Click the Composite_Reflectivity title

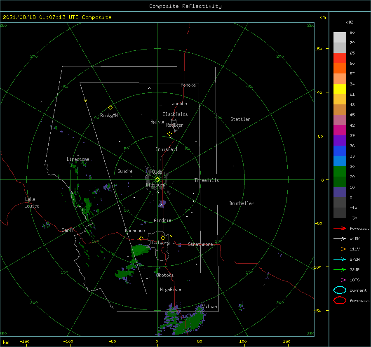pyautogui.click(x=185, y=6)
